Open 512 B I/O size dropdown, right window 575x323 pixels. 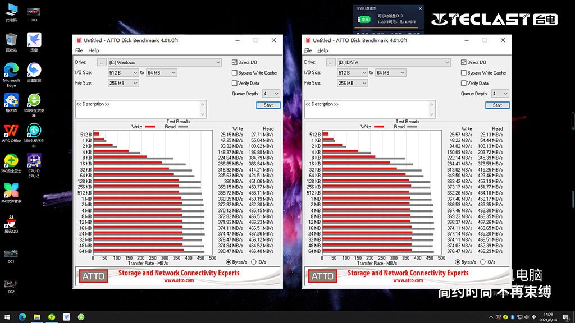(x=353, y=73)
